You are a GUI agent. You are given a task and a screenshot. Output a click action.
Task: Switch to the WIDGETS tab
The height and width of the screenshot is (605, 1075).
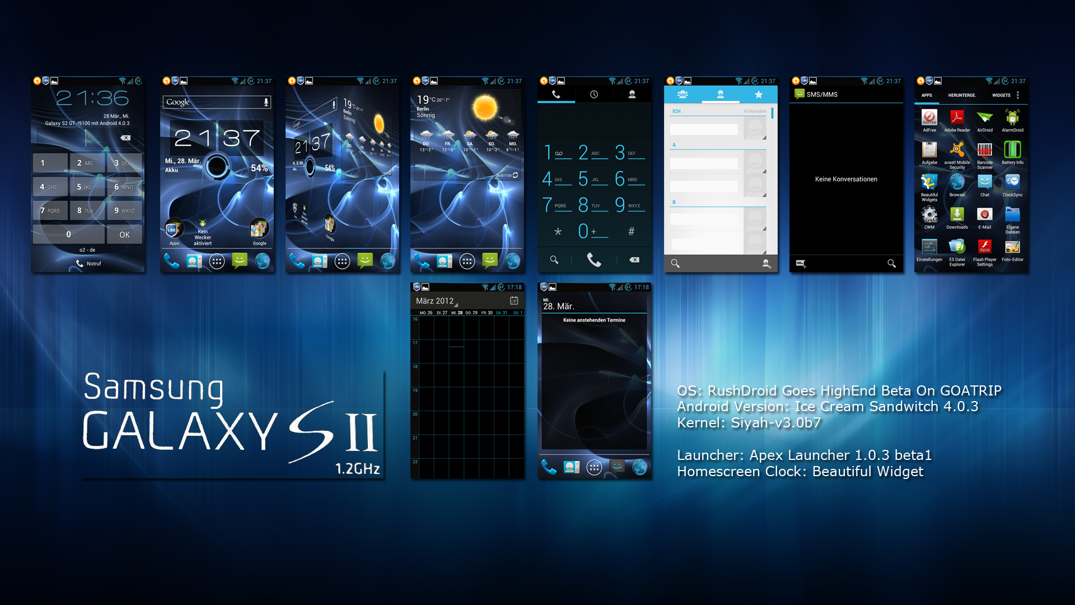click(1001, 95)
